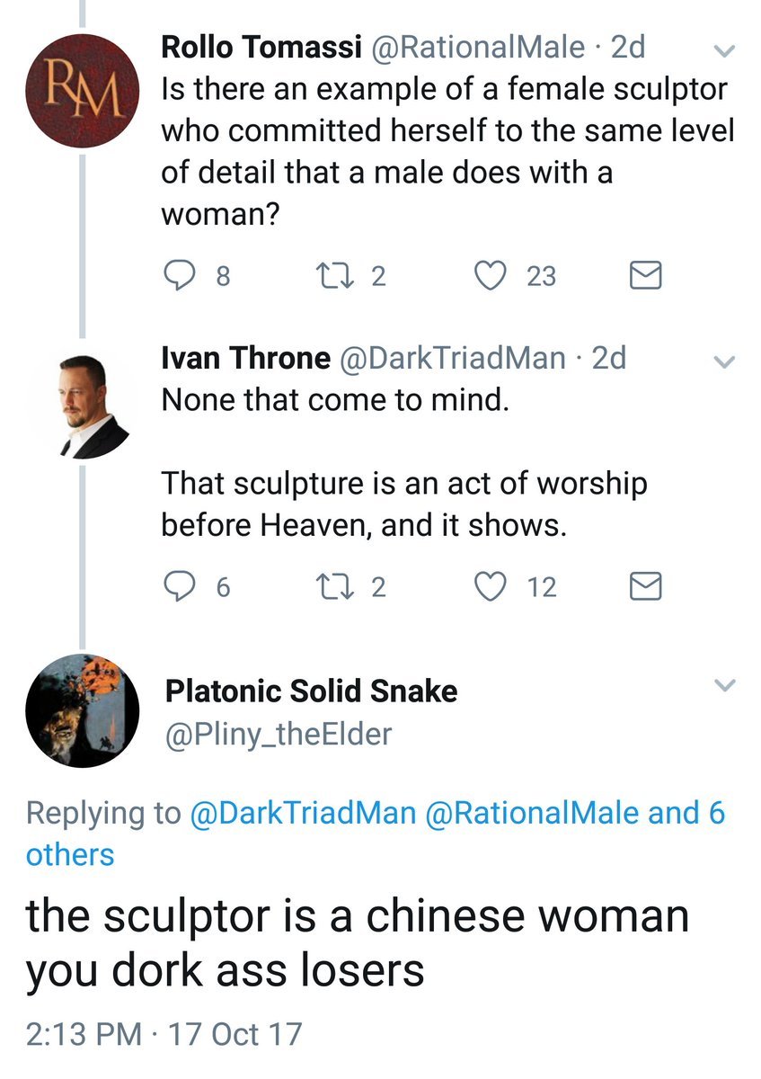This screenshot has width=761, height=1079.
Task: Click Rollo Tomassi's RM profile avatar
Action: [83, 93]
